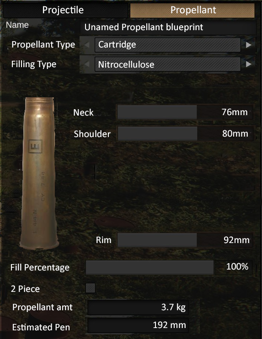Adjust the Neck diameter slider
Viewport: 262px width, 339px height.
[185, 112]
